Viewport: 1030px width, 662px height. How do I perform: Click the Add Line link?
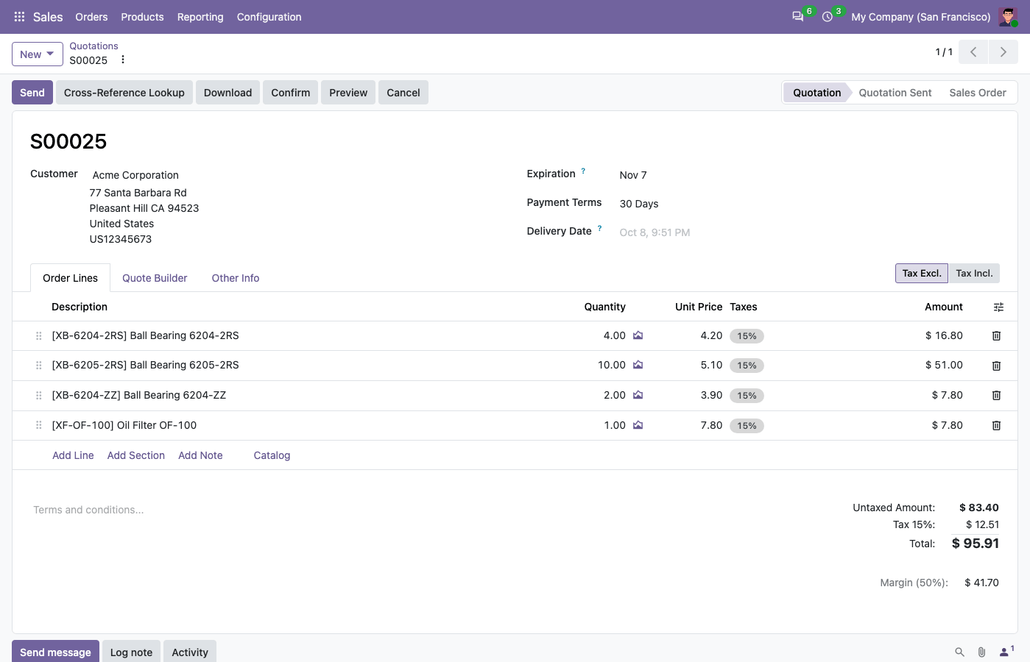[73, 455]
